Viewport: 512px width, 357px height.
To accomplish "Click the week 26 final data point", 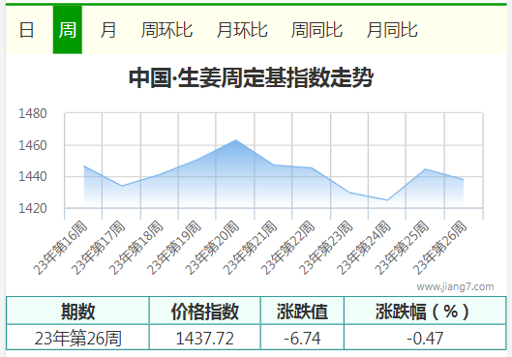I will point(464,180).
